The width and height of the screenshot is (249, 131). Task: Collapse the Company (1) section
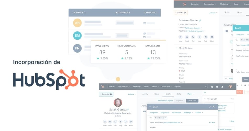click(x=205, y=99)
